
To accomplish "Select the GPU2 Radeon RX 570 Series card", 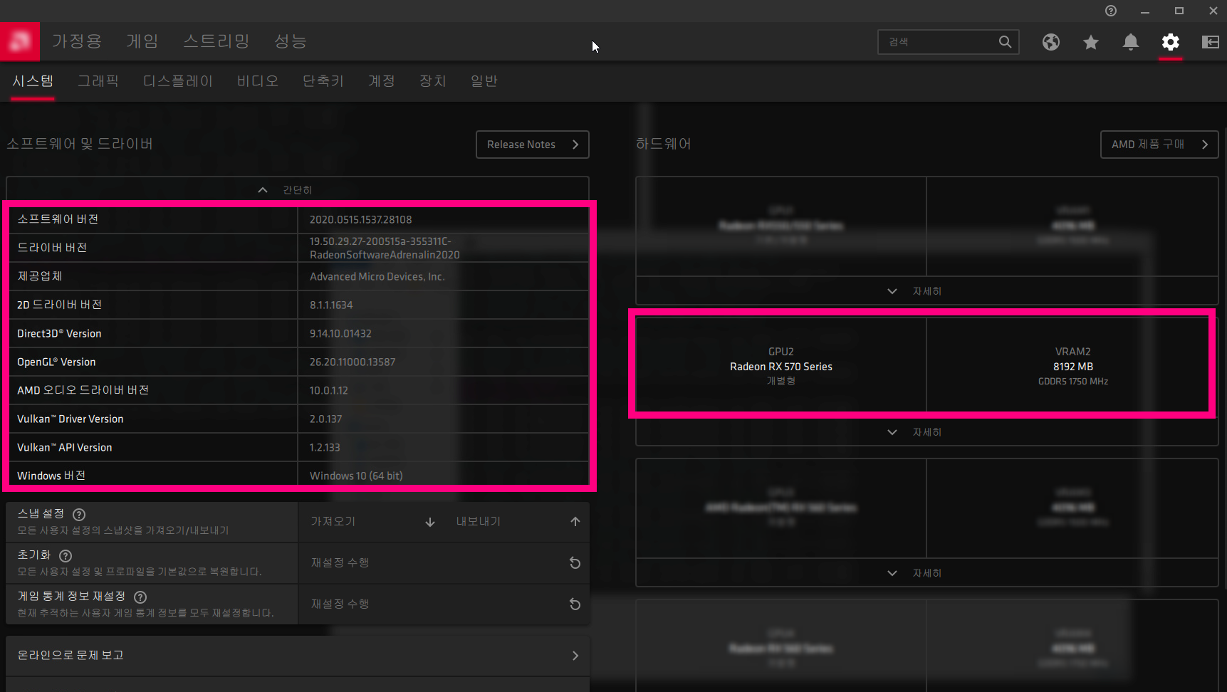I will (x=781, y=366).
